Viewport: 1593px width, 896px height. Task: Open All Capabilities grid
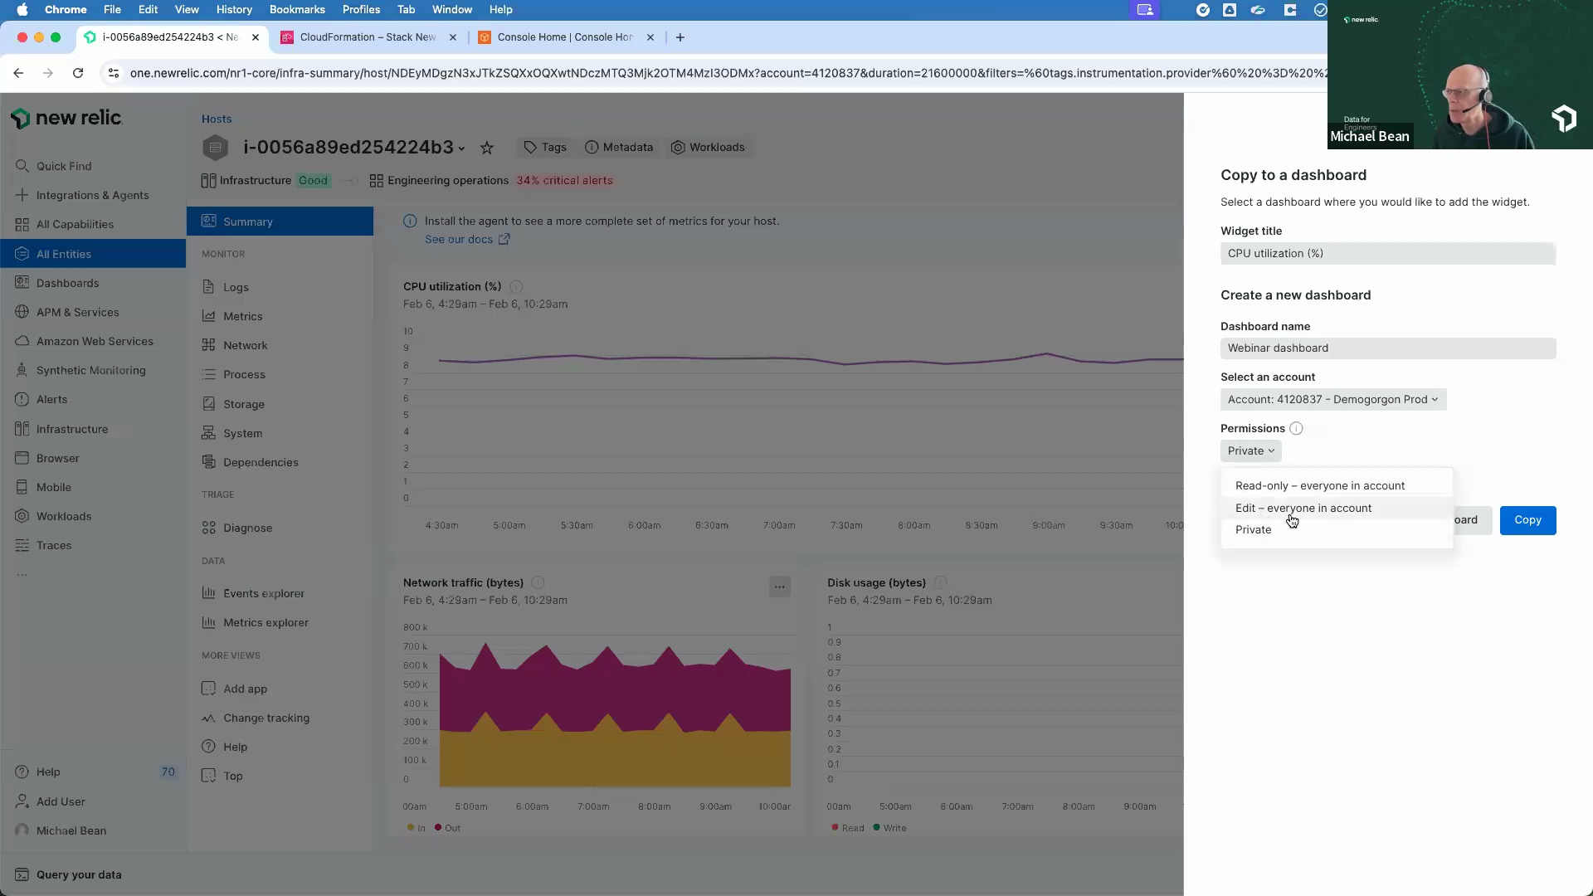64,224
